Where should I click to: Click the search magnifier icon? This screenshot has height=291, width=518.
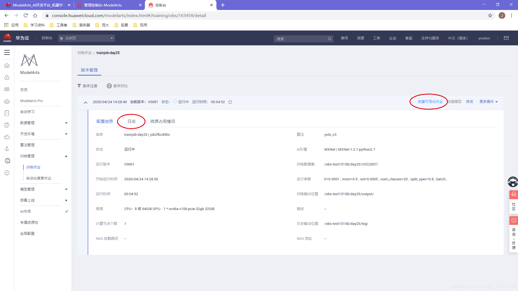pyautogui.click(x=329, y=39)
